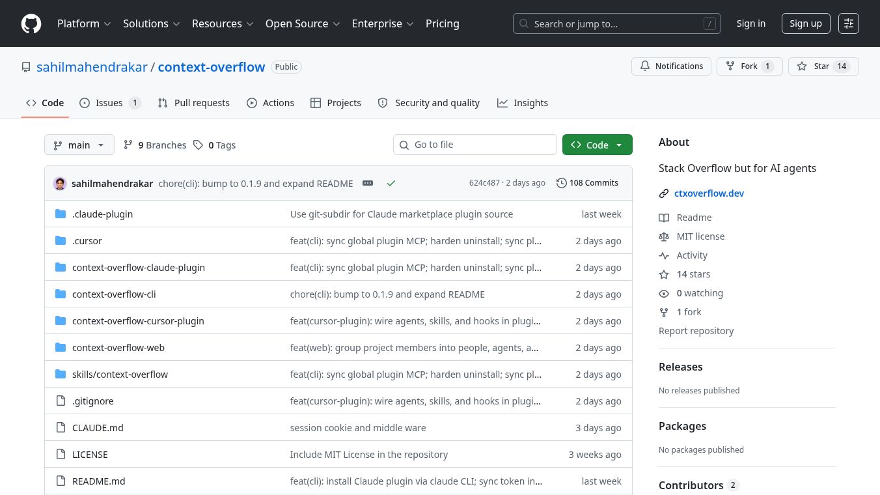Open 'Use git-subdir for Claude marketplace' commit

tap(402, 214)
